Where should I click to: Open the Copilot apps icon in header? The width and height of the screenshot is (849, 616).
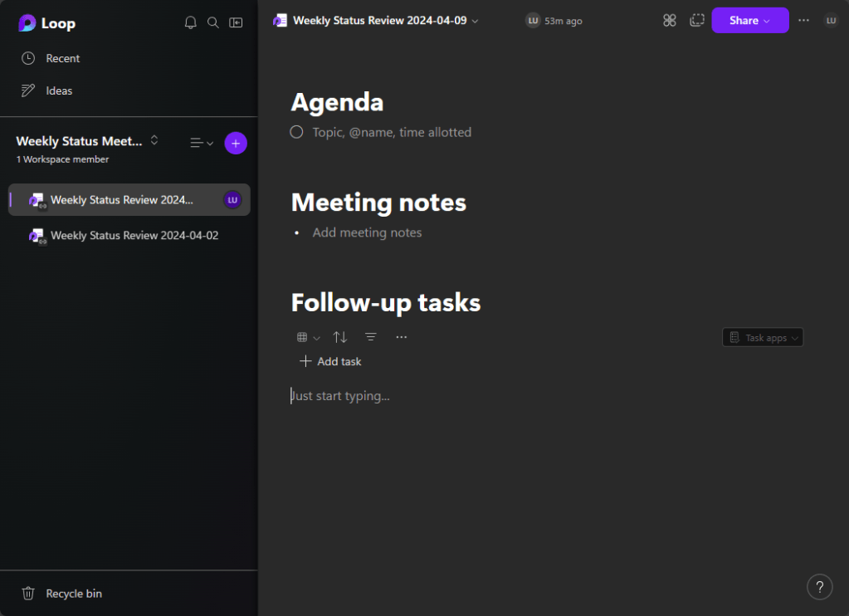point(670,21)
